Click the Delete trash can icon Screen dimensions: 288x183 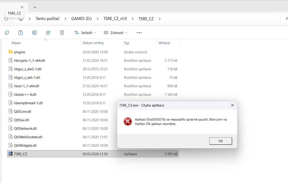[x=62, y=32]
